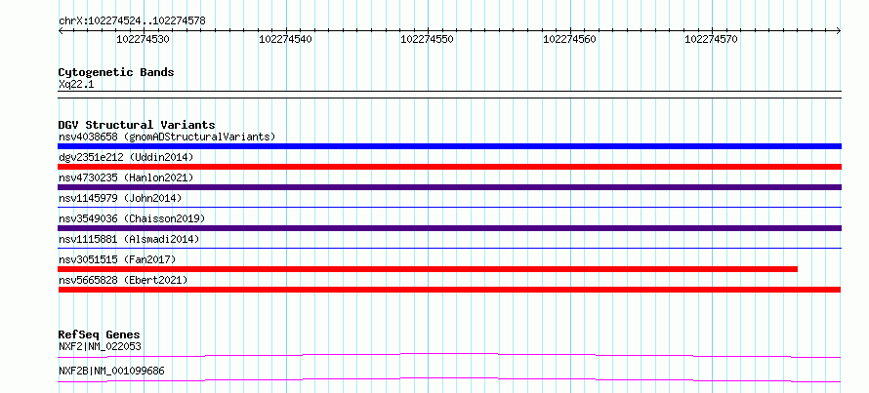Image resolution: width=869 pixels, height=393 pixels.
Task: Click the purple nsv4730235 variant bar
Action: coord(449,187)
